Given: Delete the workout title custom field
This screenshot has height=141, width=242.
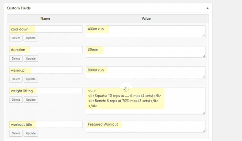Looking at the screenshot, I should pos(16,133).
